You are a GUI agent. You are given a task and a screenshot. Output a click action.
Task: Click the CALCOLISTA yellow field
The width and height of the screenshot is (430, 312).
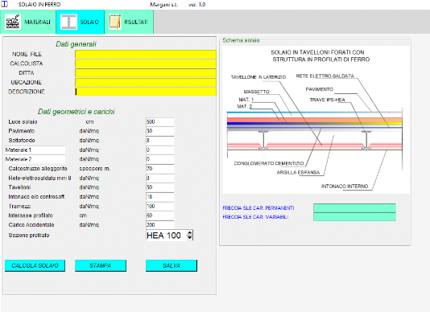[146, 64]
